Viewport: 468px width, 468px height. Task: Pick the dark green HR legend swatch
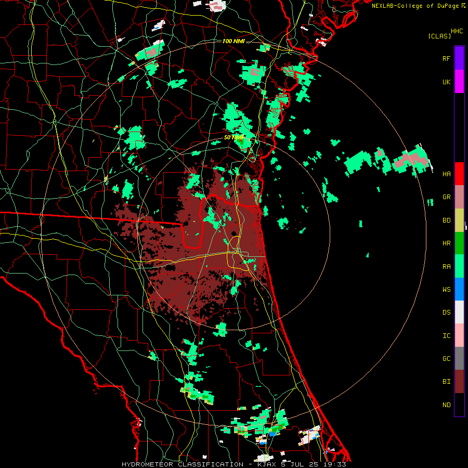point(459,243)
